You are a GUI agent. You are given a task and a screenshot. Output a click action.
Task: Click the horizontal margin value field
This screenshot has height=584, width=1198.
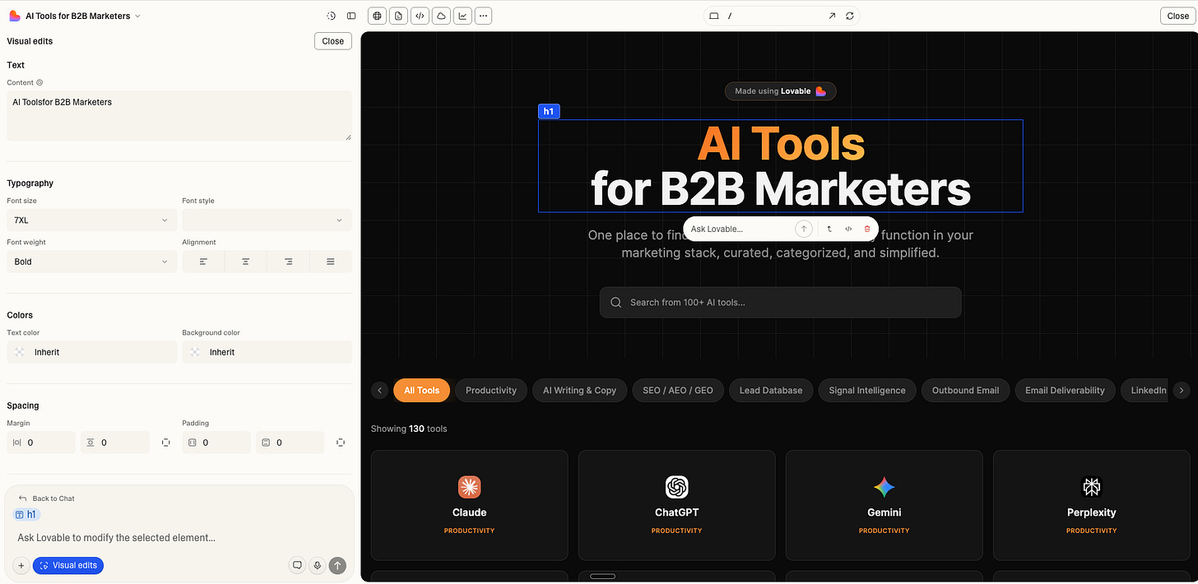(x=41, y=443)
